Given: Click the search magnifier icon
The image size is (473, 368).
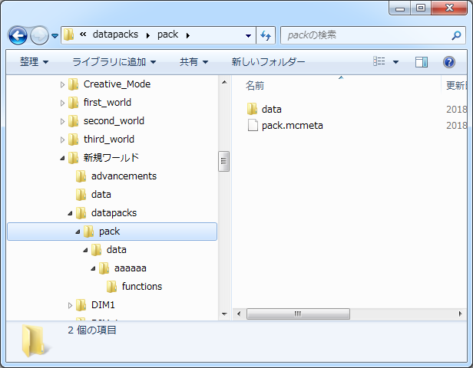Looking at the screenshot, I should coord(456,35).
